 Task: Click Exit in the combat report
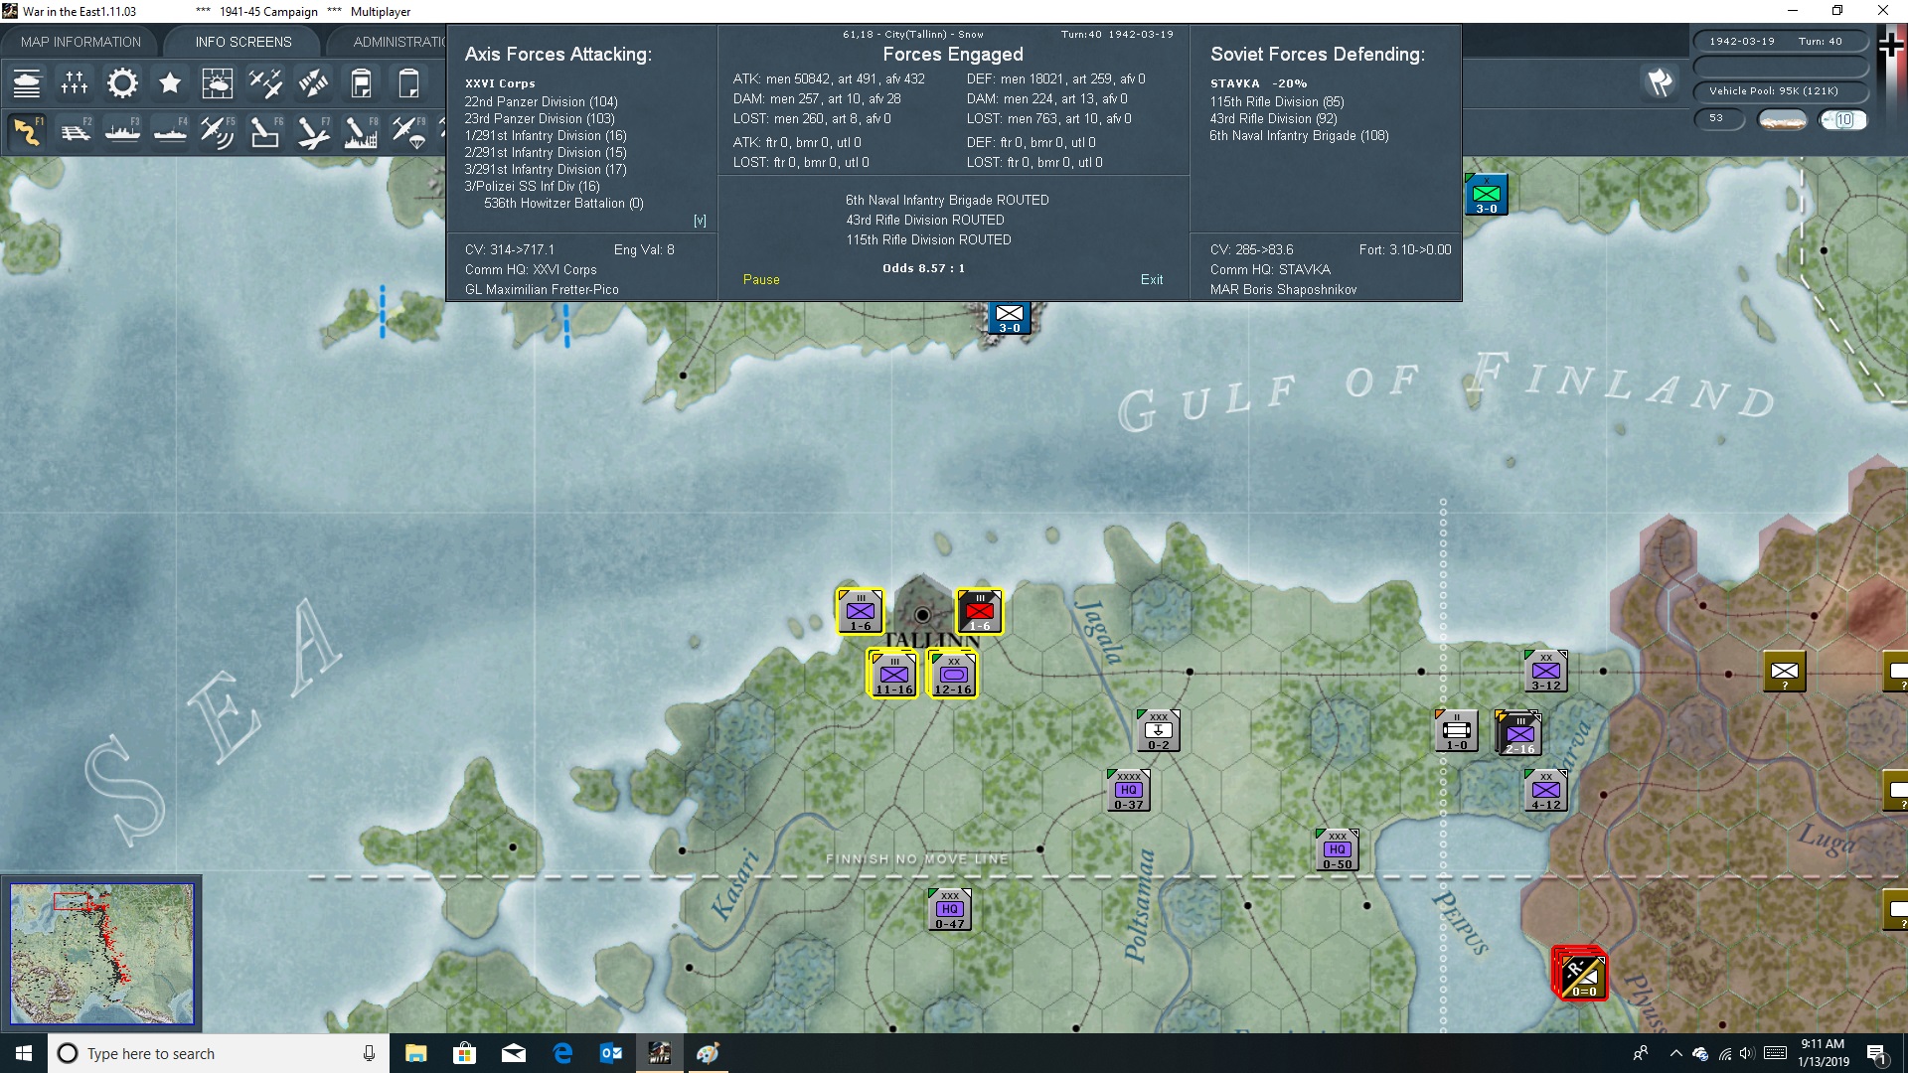click(x=1151, y=279)
